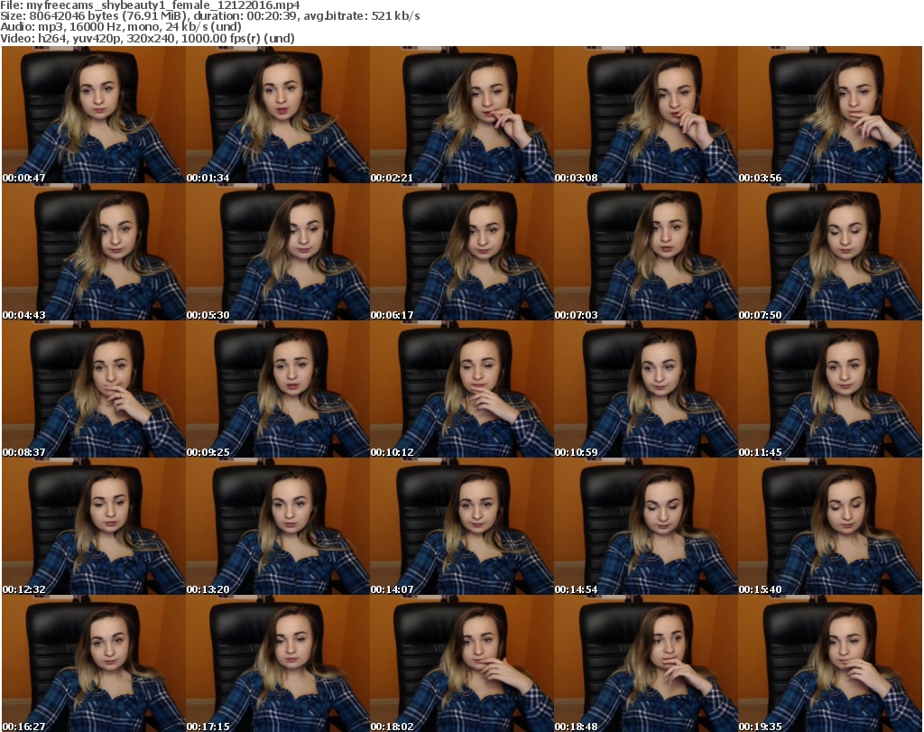Select the thumbnail stamped 00:02:21

click(462, 115)
